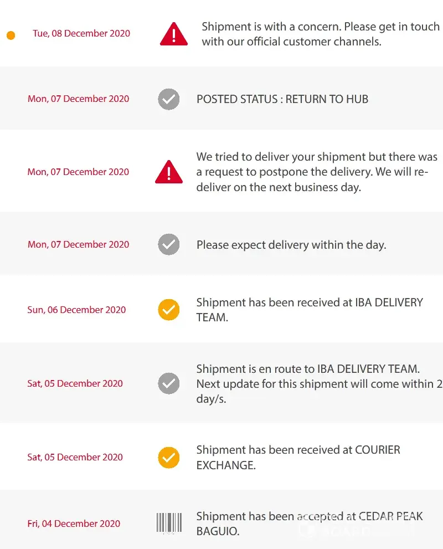This screenshot has height=549, width=443.
Task: Click the red warning icon for 08 December
Action: click(x=173, y=34)
